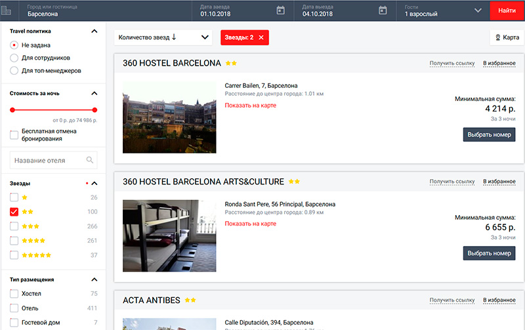Click the magnifier icon in hotel name field
The height and width of the screenshot is (330, 525).
(90, 160)
